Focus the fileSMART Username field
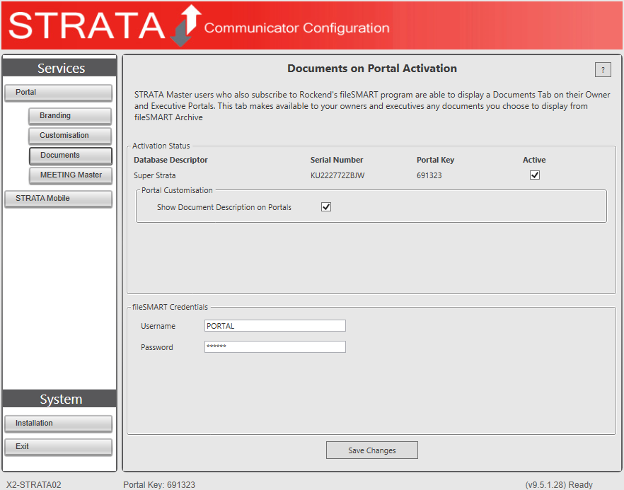Image resolution: width=624 pixels, height=490 pixels. [x=275, y=326]
